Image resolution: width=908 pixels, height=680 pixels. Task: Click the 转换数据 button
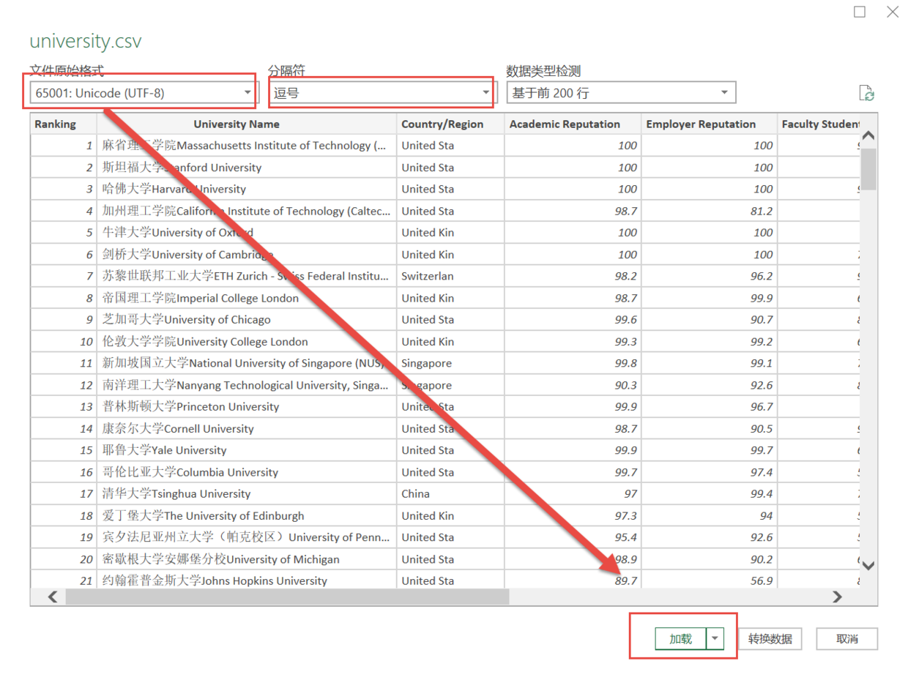point(770,639)
